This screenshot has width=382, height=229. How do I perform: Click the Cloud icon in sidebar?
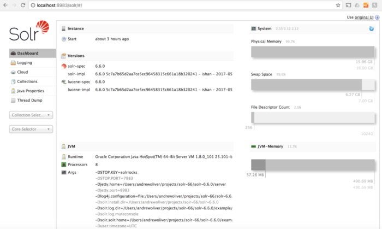tap(13, 72)
